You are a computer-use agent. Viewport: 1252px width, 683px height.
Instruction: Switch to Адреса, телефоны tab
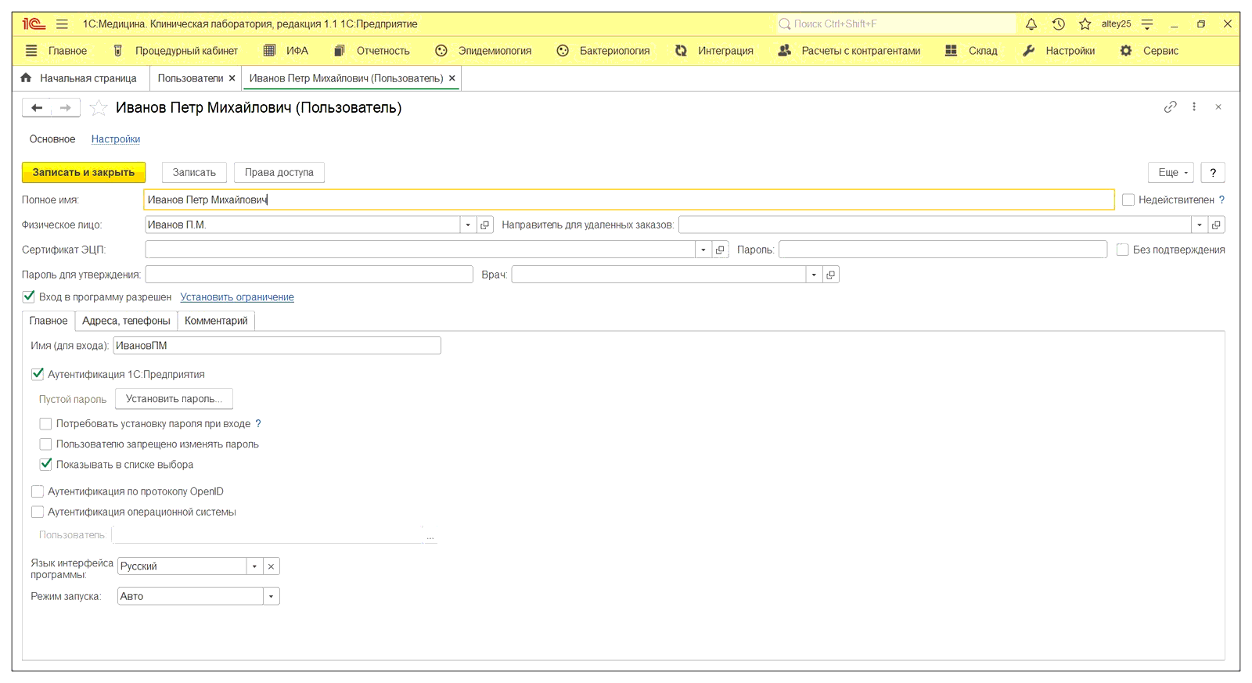126,321
